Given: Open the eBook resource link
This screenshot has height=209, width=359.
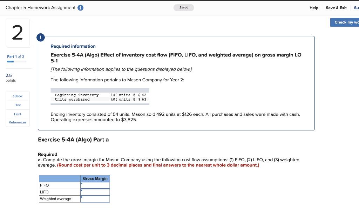Looking at the screenshot, I should point(18,96).
